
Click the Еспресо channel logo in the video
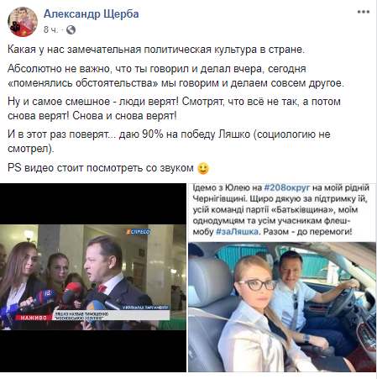(x=138, y=232)
